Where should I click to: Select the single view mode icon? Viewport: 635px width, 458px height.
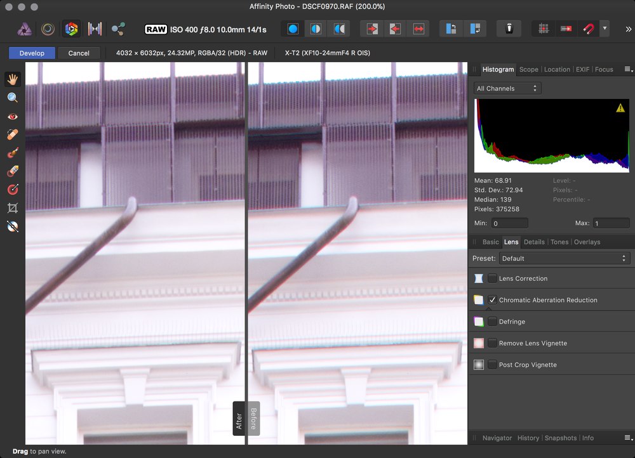coord(293,29)
